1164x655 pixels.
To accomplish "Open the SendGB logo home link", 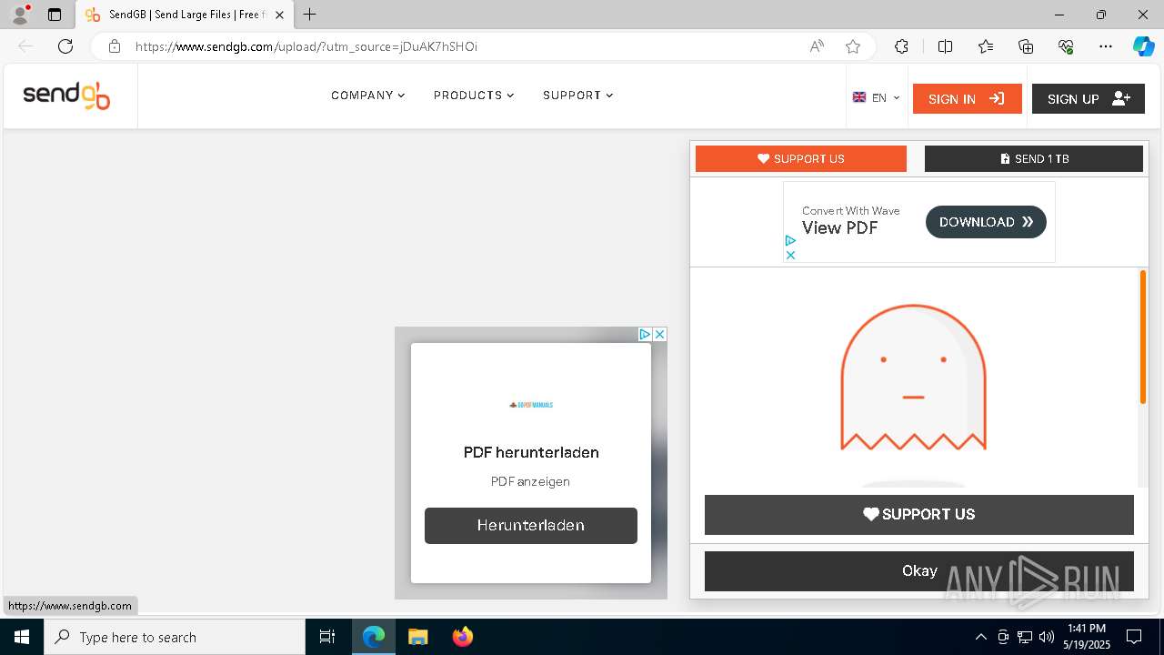I will (66, 96).
